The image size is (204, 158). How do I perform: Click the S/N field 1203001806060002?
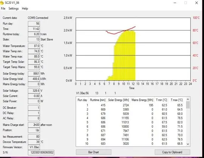click(x=41, y=152)
